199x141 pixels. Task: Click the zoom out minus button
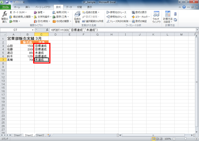tap(174, 139)
